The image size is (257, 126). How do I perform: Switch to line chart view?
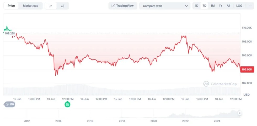click(x=51, y=6)
